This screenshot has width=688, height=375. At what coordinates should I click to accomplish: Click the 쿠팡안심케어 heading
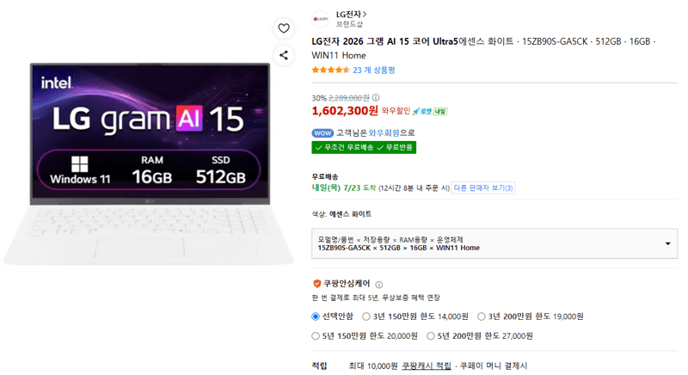tap(347, 284)
